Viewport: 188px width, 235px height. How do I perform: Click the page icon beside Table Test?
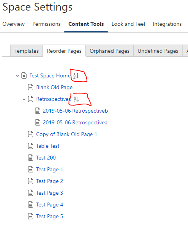click(x=31, y=146)
